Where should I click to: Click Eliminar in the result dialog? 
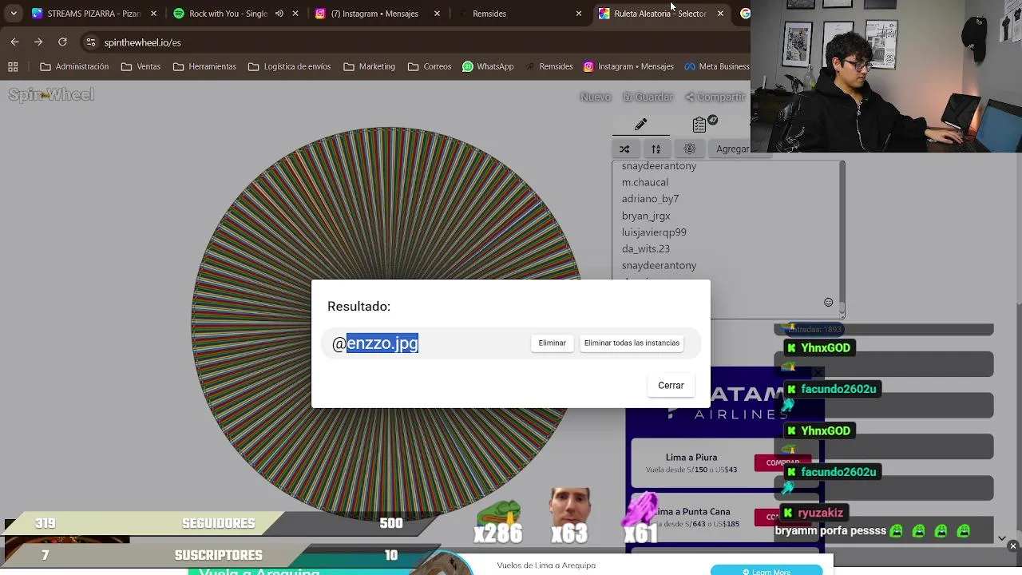pos(552,343)
